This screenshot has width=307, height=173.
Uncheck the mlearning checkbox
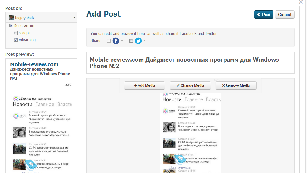click(16, 40)
